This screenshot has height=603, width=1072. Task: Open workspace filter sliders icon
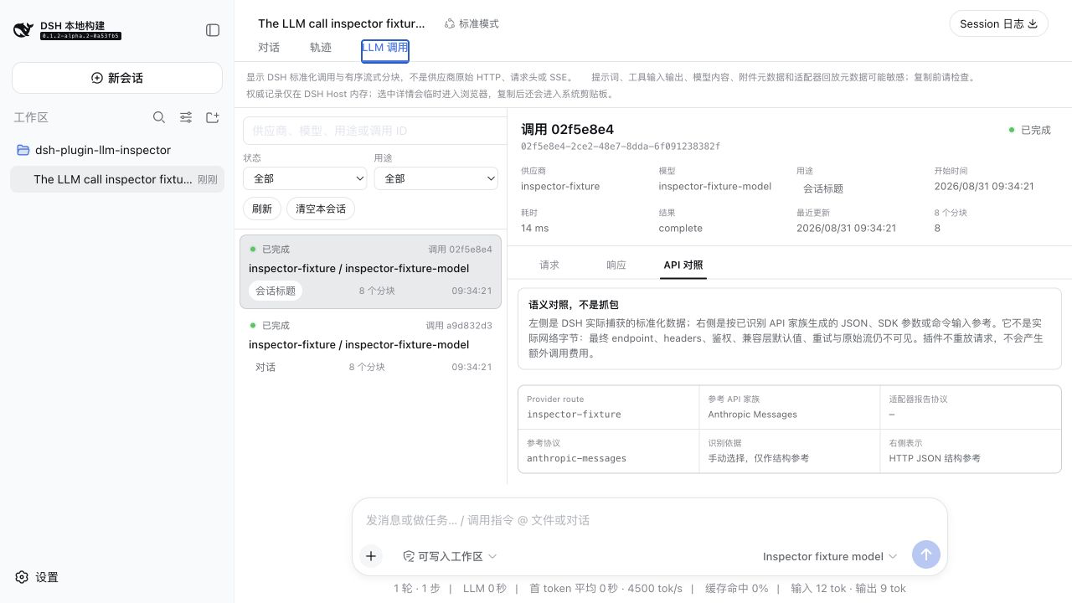[x=186, y=117]
